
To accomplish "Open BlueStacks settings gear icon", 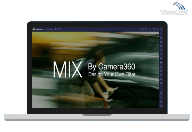I will click(x=161, y=93).
